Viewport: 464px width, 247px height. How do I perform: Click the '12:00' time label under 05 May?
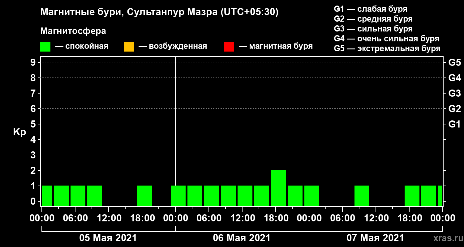(x=109, y=218)
